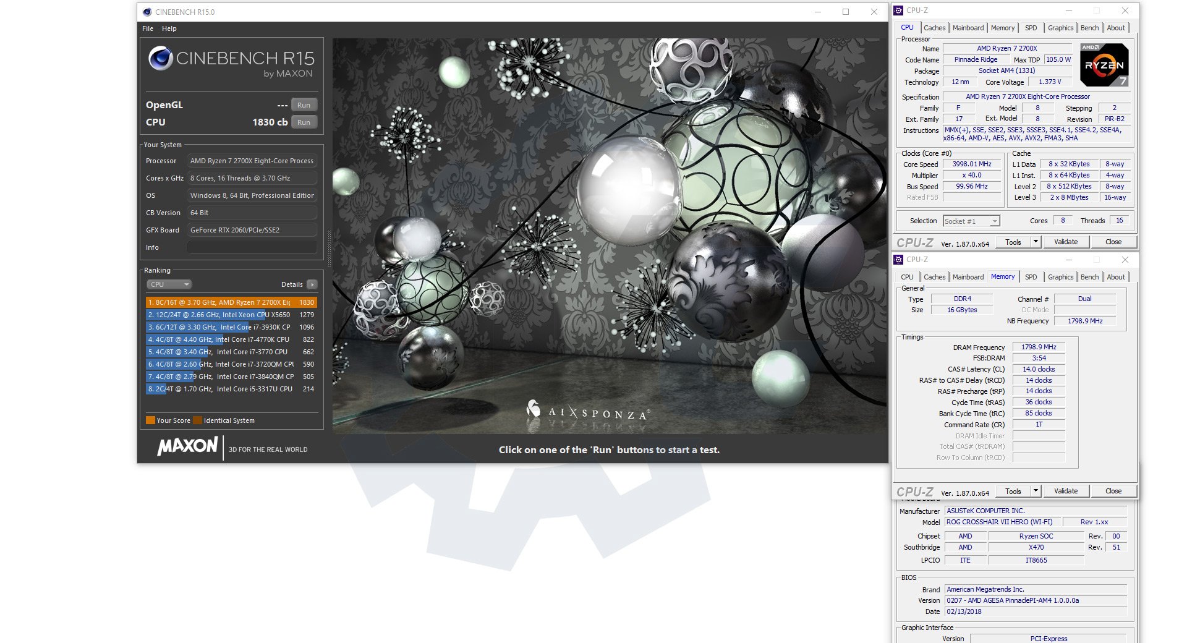Viewport: 1187px width, 643px height.
Task: Open the File menu in Cinebench
Action: coord(148,28)
